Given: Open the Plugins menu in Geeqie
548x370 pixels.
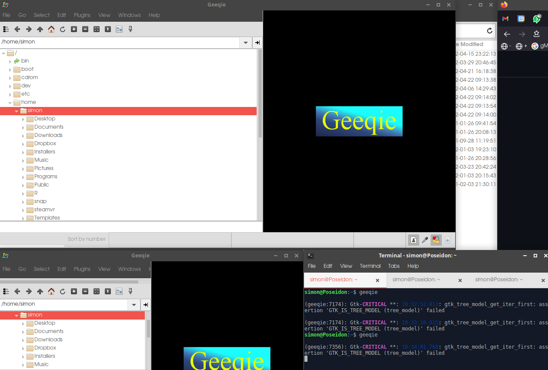Looking at the screenshot, I should 82,15.
